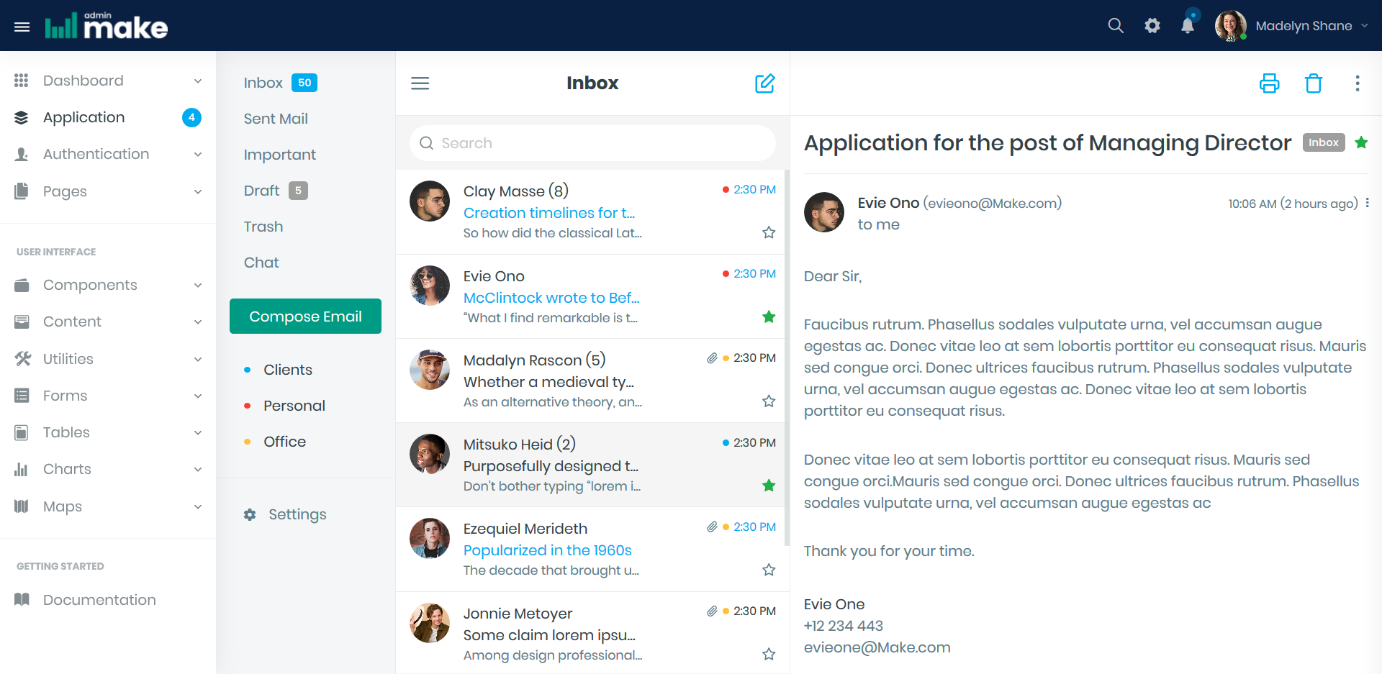Open the notifications bell

1188,26
